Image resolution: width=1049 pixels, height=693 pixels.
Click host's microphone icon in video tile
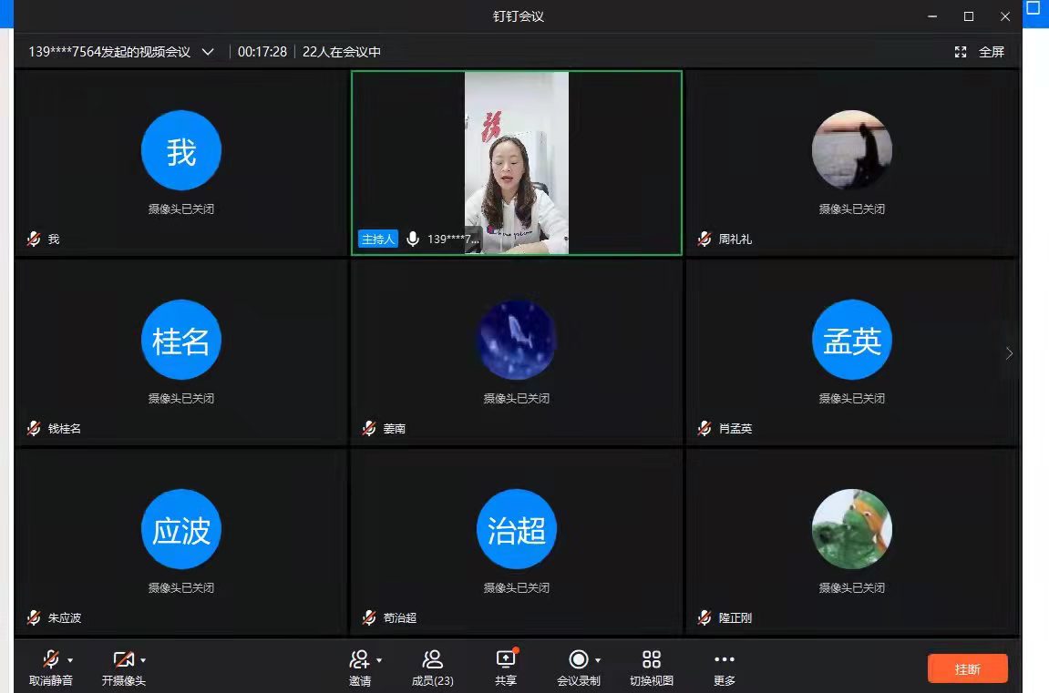pos(413,239)
